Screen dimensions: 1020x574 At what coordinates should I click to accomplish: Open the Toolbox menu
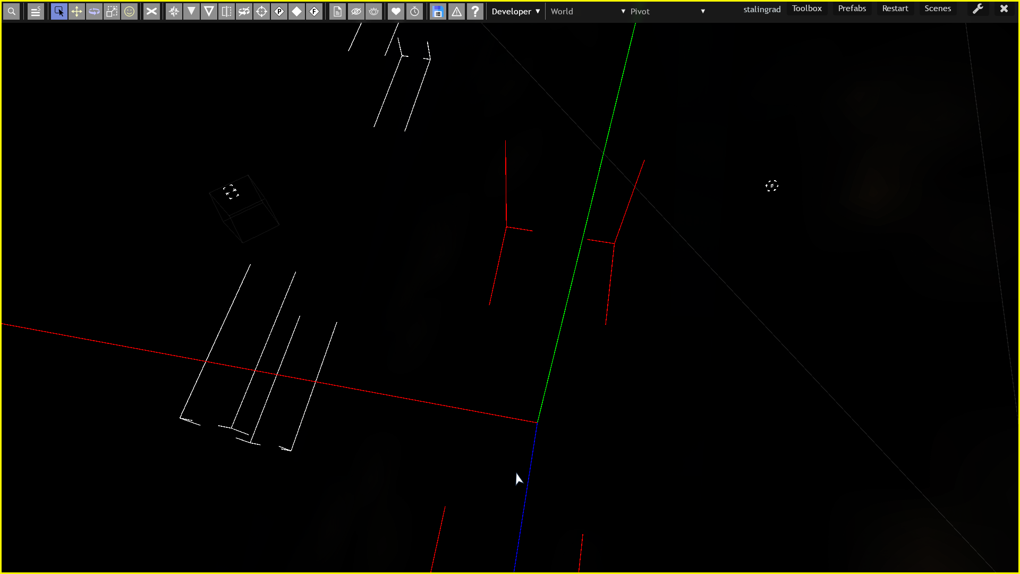point(806,9)
